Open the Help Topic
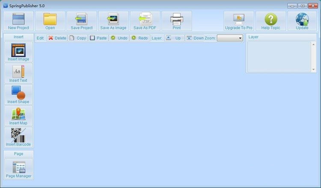Viewport: 321px width, 188px height. pos(270,21)
